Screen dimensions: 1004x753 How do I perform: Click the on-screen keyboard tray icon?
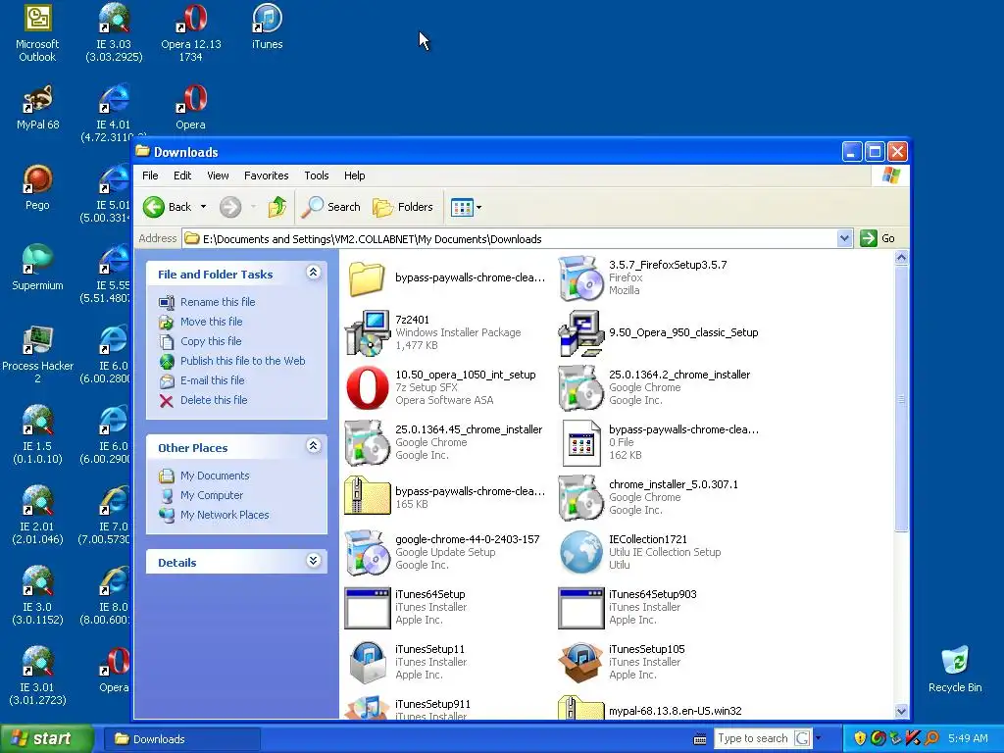click(700, 739)
